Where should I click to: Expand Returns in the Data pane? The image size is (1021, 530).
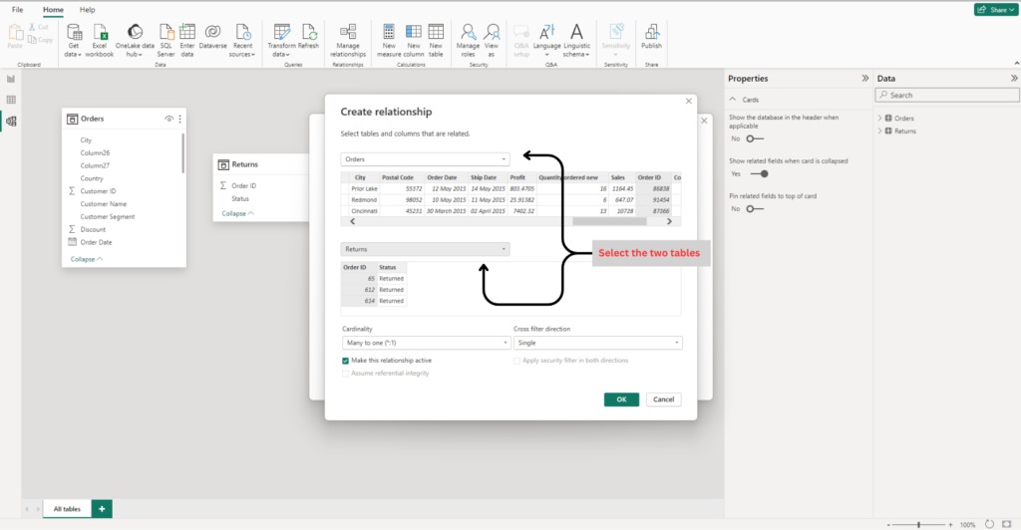pos(879,131)
